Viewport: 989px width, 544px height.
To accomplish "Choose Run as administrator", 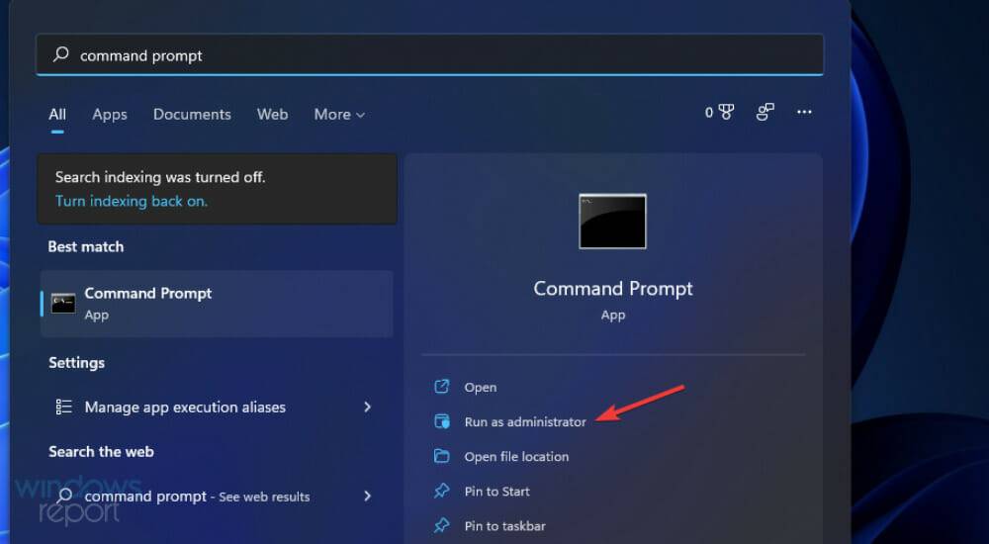I will (x=525, y=422).
